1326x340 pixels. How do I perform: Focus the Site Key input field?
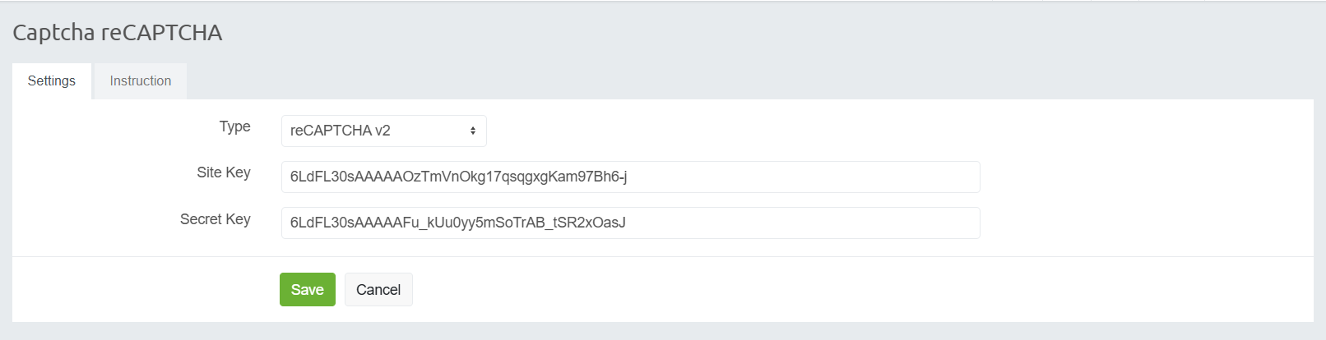tap(630, 177)
